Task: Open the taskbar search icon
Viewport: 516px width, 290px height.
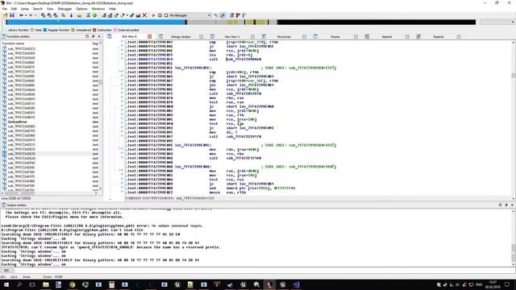Action: pos(19,284)
